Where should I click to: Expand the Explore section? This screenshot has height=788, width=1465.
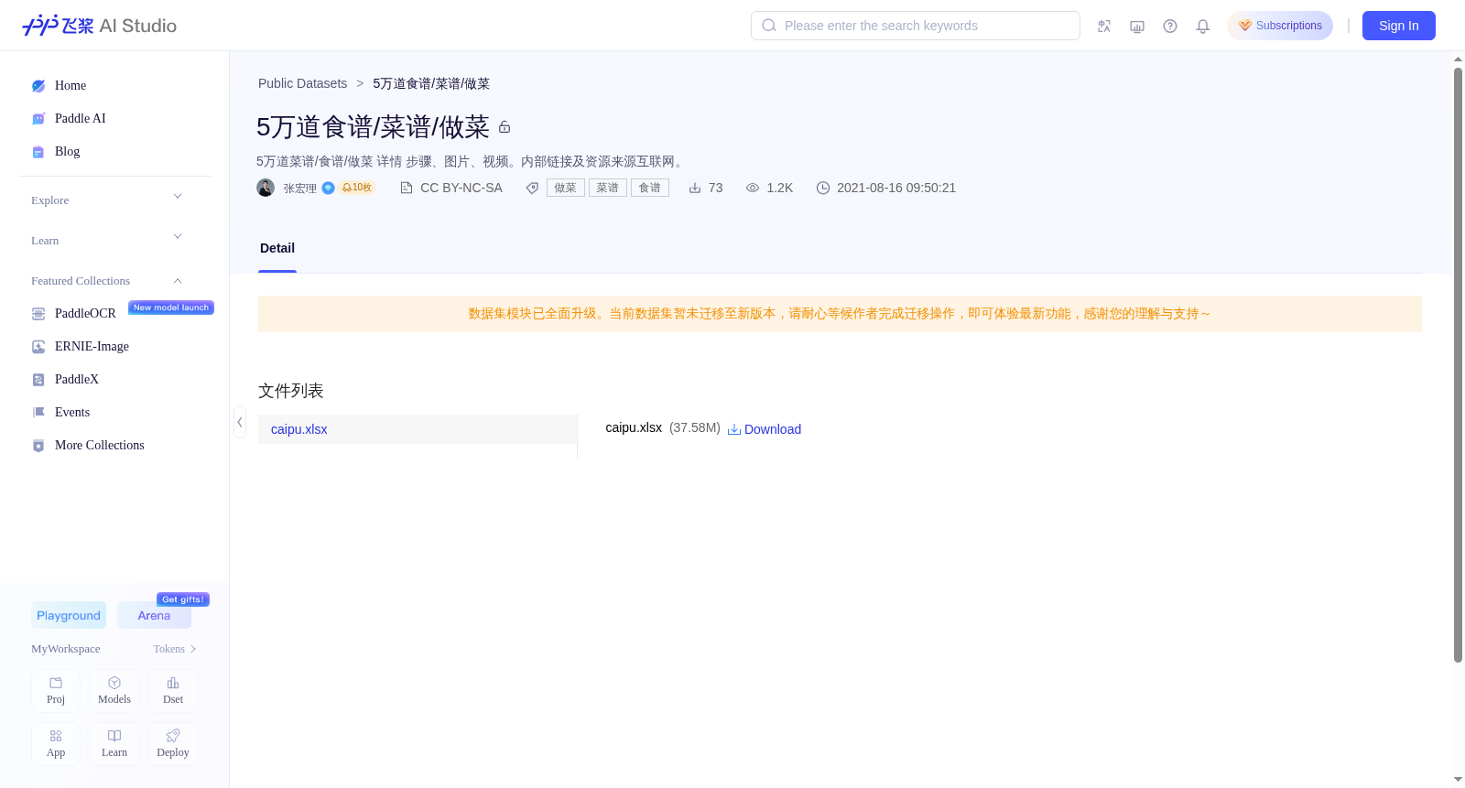click(x=178, y=197)
